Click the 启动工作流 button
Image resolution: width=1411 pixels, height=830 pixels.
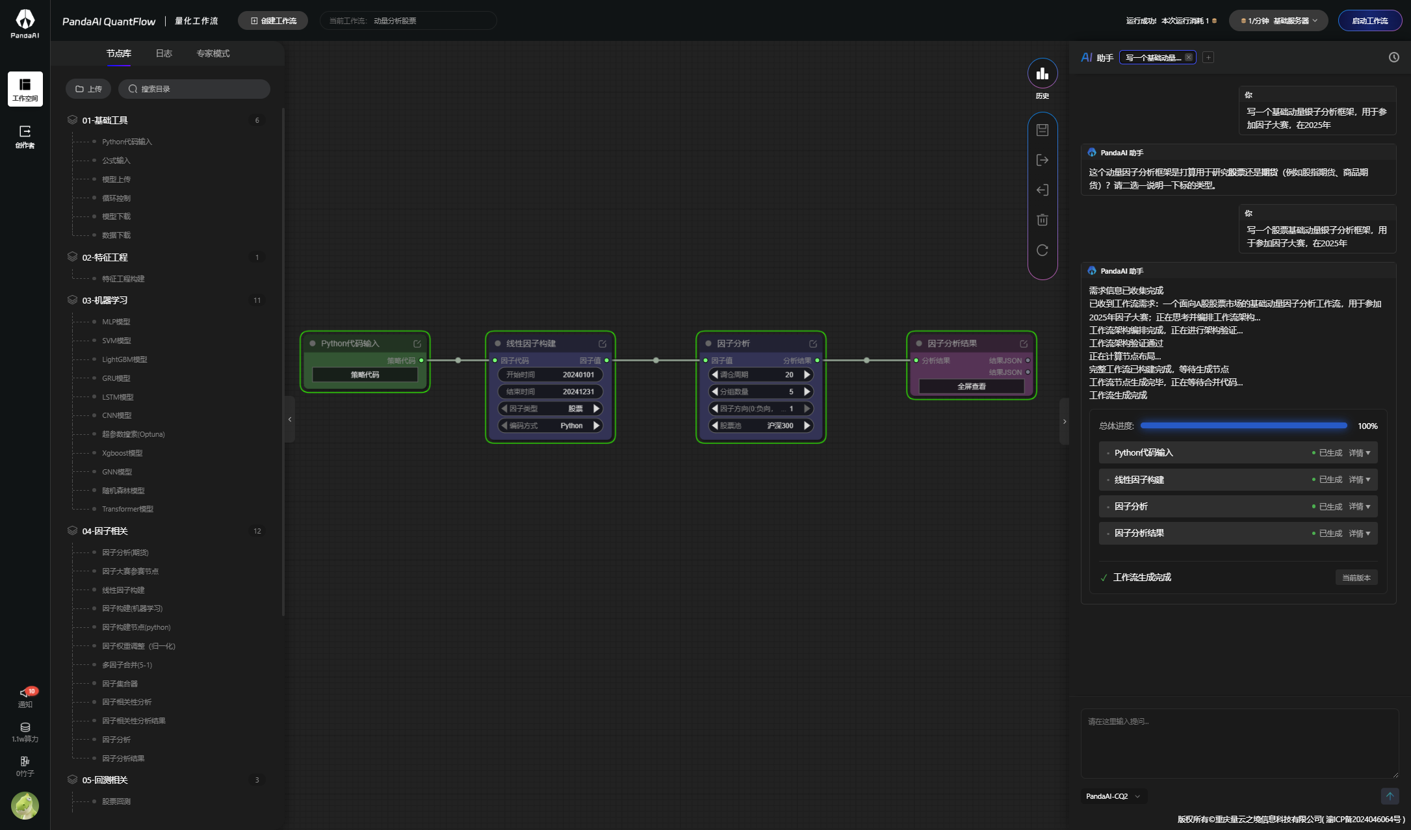(1369, 21)
